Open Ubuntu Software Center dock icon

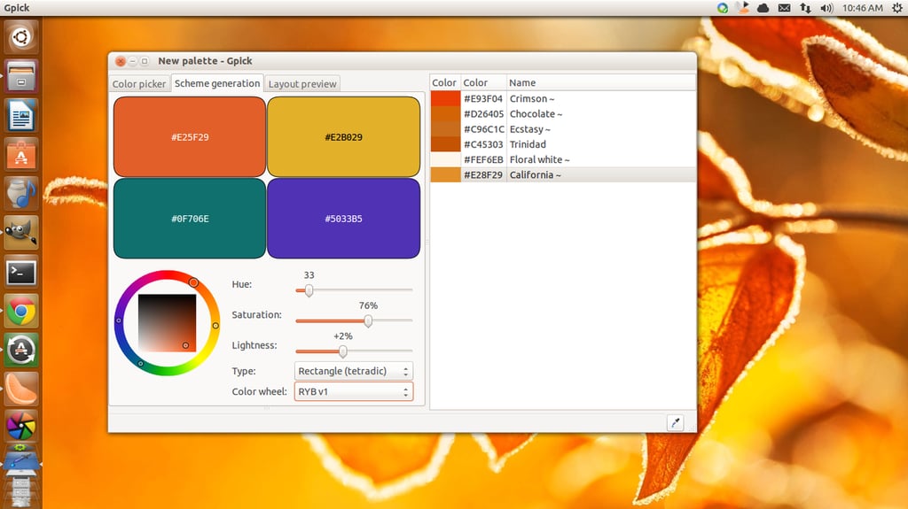tap(21, 154)
